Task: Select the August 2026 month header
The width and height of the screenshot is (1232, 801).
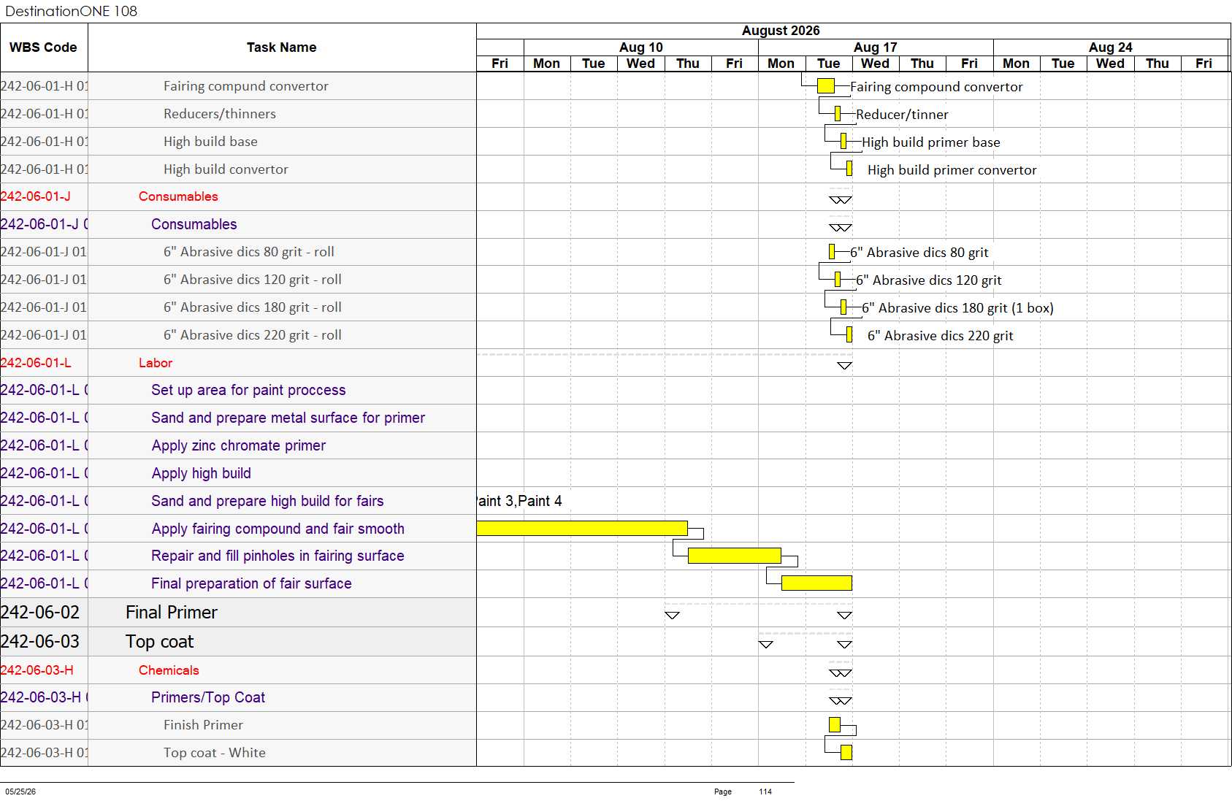Action: 781,31
